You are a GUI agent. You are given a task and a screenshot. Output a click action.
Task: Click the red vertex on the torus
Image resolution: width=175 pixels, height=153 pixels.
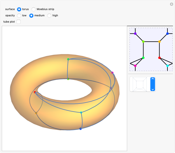(x=35, y=92)
